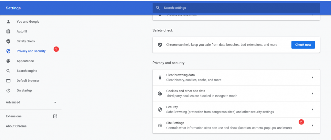Click the sliders icon beside Site Settings

point(160,125)
